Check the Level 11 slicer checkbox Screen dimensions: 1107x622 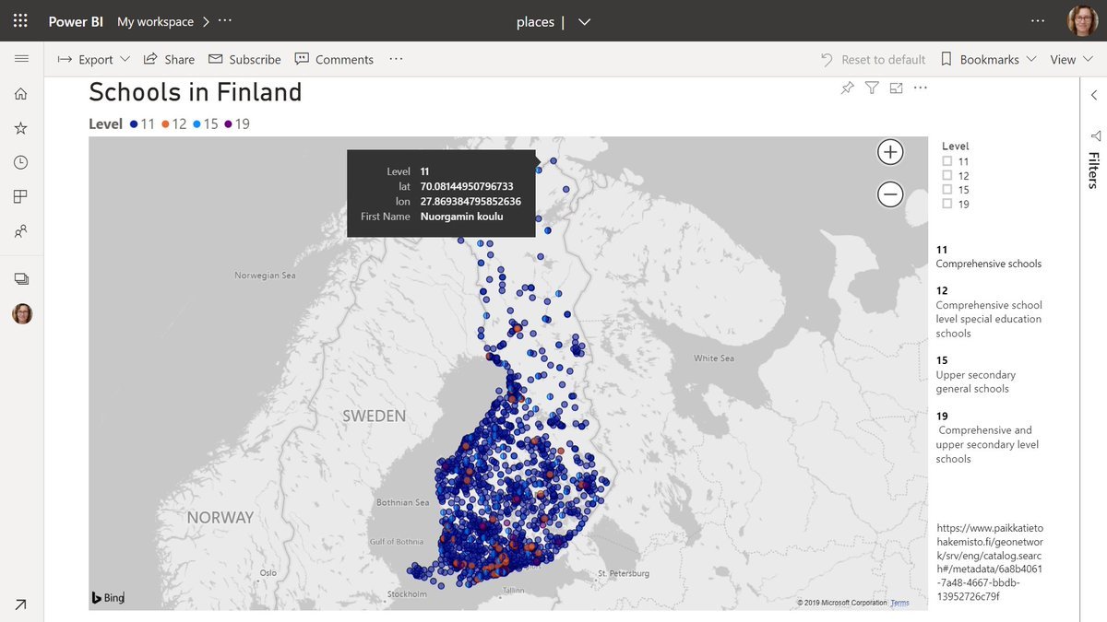click(946, 161)
